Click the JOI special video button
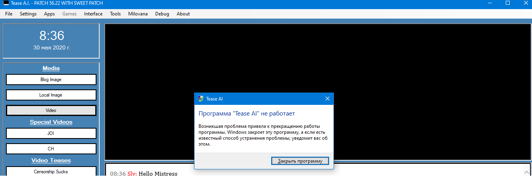This screenshot has height=182, width=532. 51,133
